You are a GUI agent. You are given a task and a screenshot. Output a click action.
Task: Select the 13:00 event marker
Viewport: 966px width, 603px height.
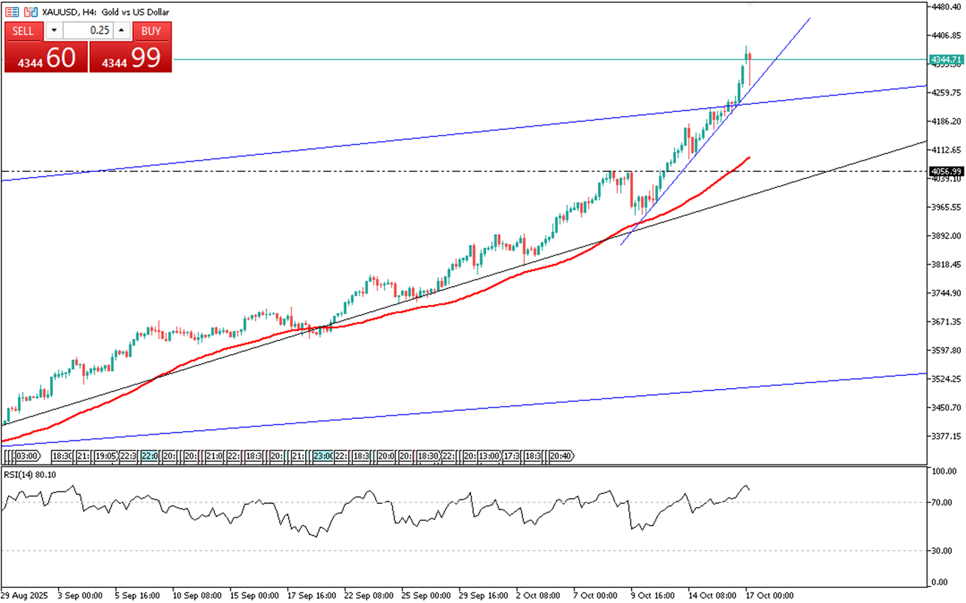489,455
